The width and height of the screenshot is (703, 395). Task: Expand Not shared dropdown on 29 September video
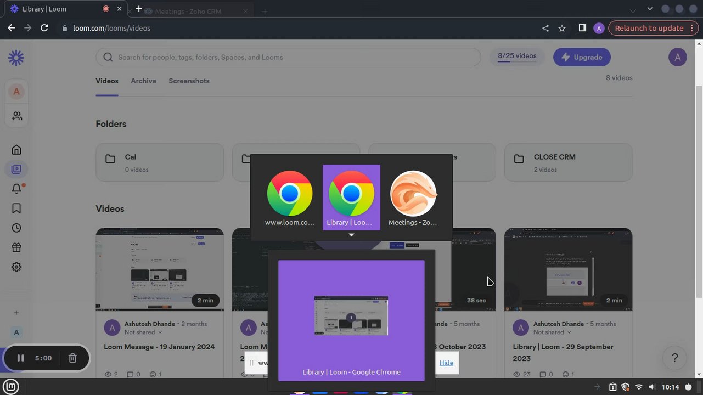(x=552, y=332)
